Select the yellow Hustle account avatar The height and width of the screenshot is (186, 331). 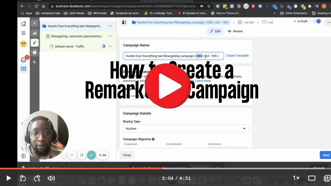pyautogui.click(x=24, y=44)
